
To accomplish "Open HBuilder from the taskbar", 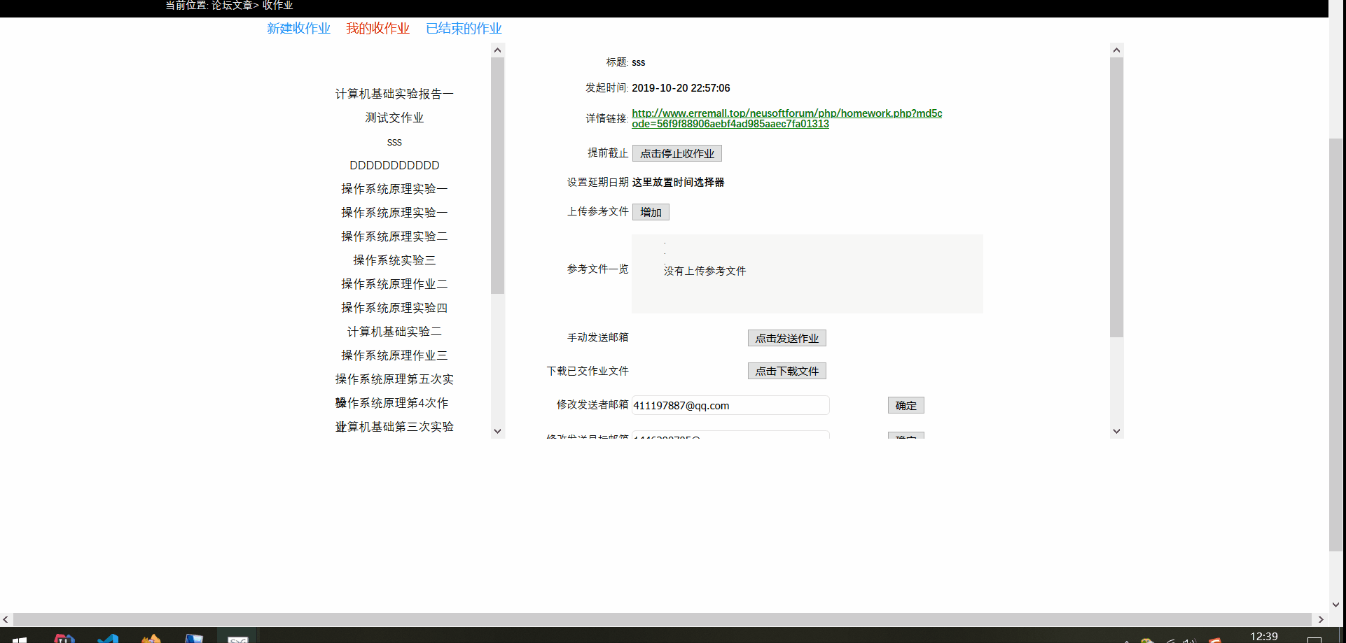I will (64, 637).
